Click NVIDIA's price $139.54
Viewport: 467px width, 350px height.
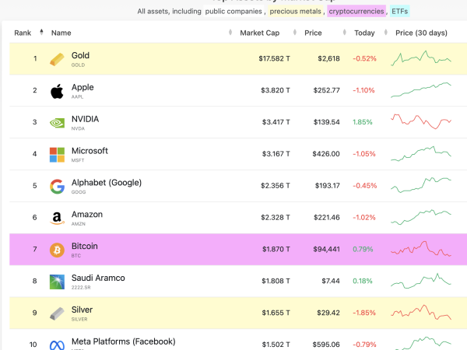pos(326,122)
